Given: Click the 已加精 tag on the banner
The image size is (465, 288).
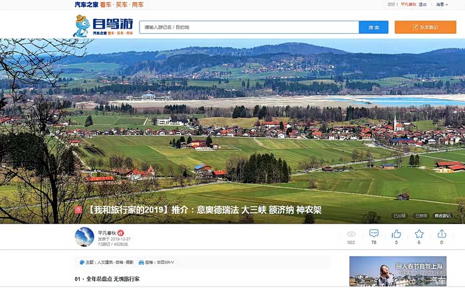Looking at the screenshot, I should point(399,216).
